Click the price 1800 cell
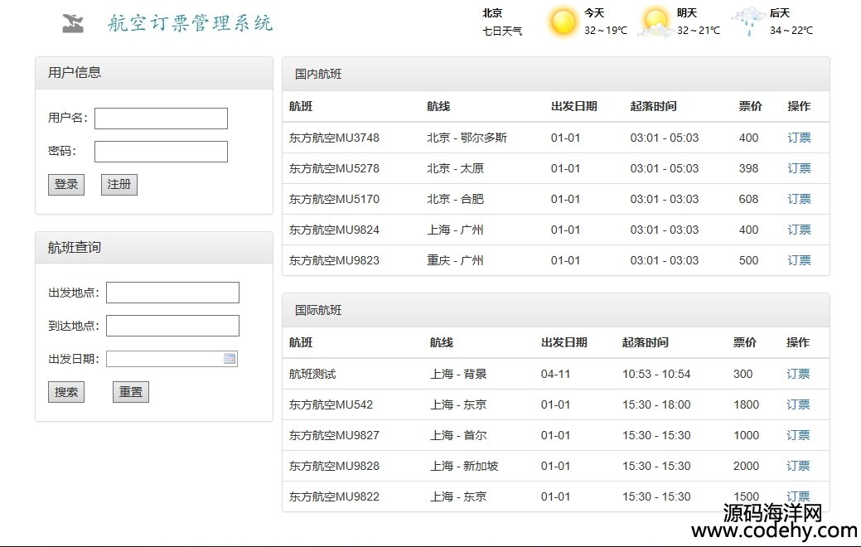Viewport: 861px width, 547px height. tap(747, 404)
